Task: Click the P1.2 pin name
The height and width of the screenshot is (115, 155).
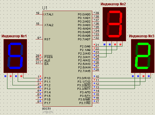Action: [47, 85]
